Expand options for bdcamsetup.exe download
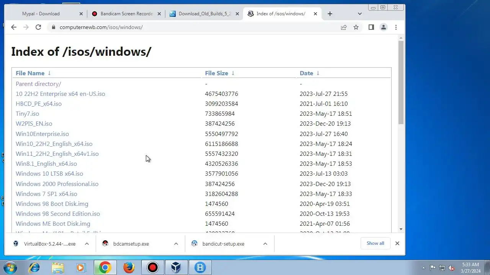The image size is (490, 275). tap(176, 244)
